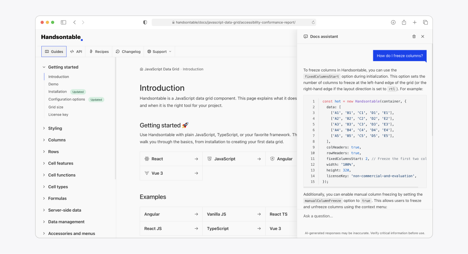Image resolution: width=468 pixels, height=254 pixels.
Task: Select Introduction in the sidebar
Action: point(58,77)
